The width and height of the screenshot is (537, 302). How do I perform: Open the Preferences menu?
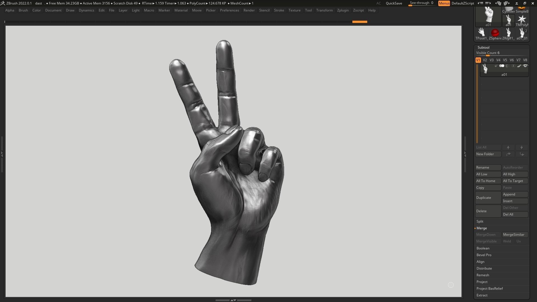(229, 10)
